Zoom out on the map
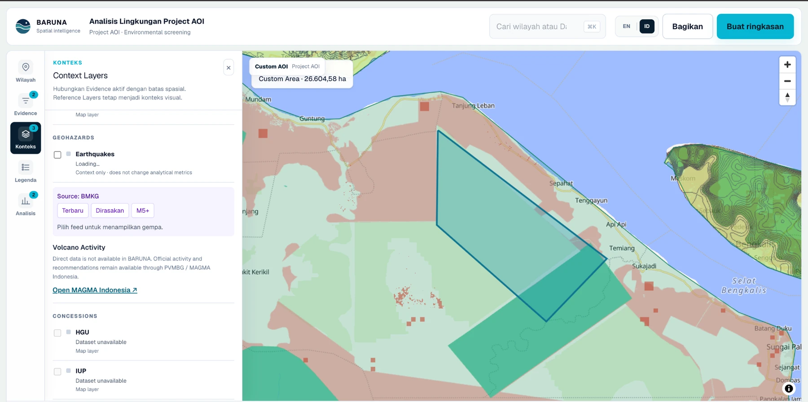The height and width of the screenshot is (402, 808). click(787, 81)
